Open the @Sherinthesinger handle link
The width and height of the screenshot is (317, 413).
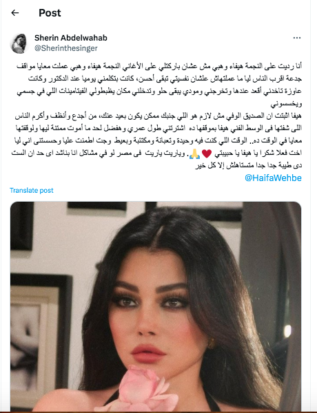click(66, 48)
